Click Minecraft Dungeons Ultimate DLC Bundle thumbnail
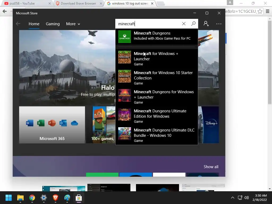This screenshot has width=272, height=204. 125,134
